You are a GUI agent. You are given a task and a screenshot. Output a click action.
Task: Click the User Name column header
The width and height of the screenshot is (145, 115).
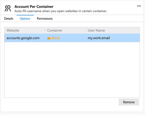[x=113, y=30]
